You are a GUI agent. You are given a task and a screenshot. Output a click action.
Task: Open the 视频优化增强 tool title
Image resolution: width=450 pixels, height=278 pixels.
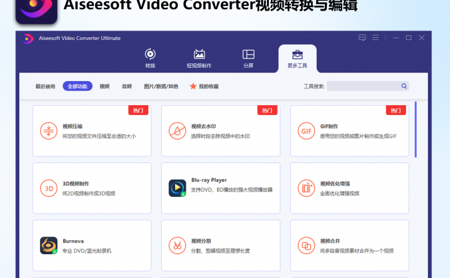(x=335, y=184)
